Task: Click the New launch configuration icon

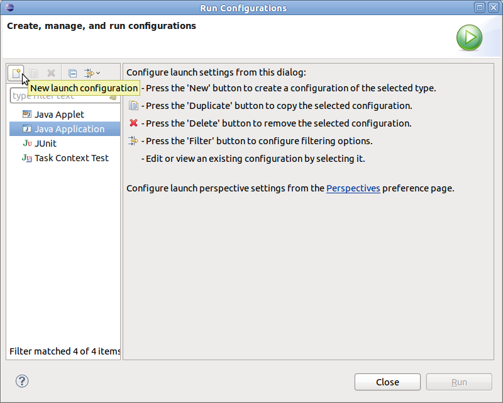Action: tap(16, 73)
